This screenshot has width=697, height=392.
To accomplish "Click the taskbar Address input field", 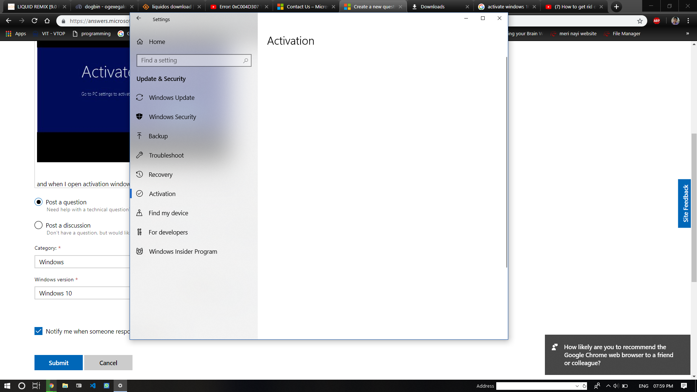I will (x=535, y=386).
